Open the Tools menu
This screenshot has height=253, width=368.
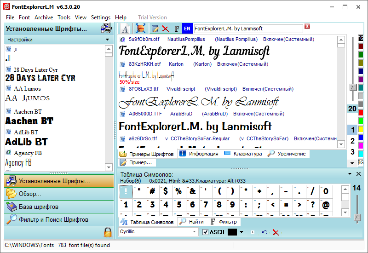coord(64,17)
